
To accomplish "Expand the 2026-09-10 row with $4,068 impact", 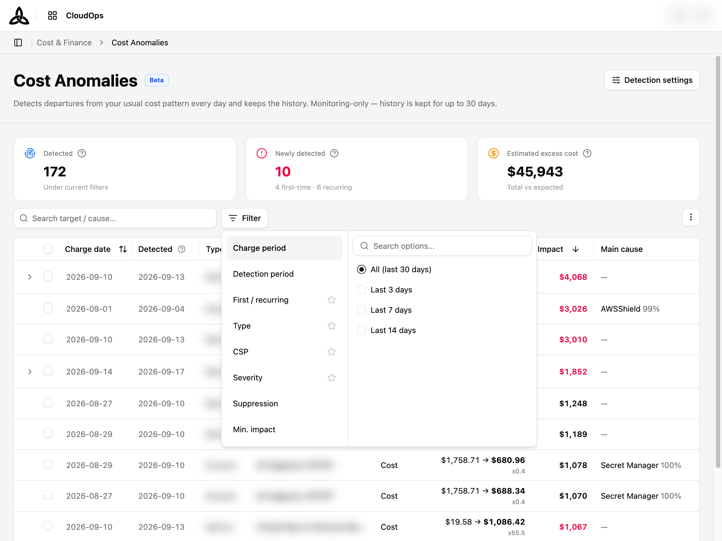I will [x=30, y=277].
